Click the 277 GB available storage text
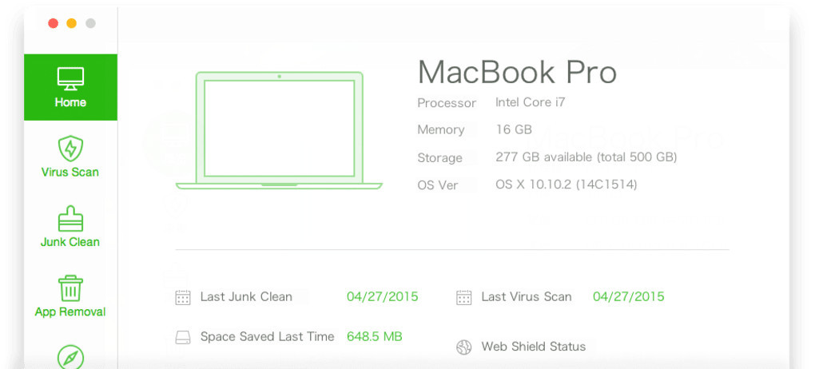Viewport: 815px width, 369px height. (586, 157)
